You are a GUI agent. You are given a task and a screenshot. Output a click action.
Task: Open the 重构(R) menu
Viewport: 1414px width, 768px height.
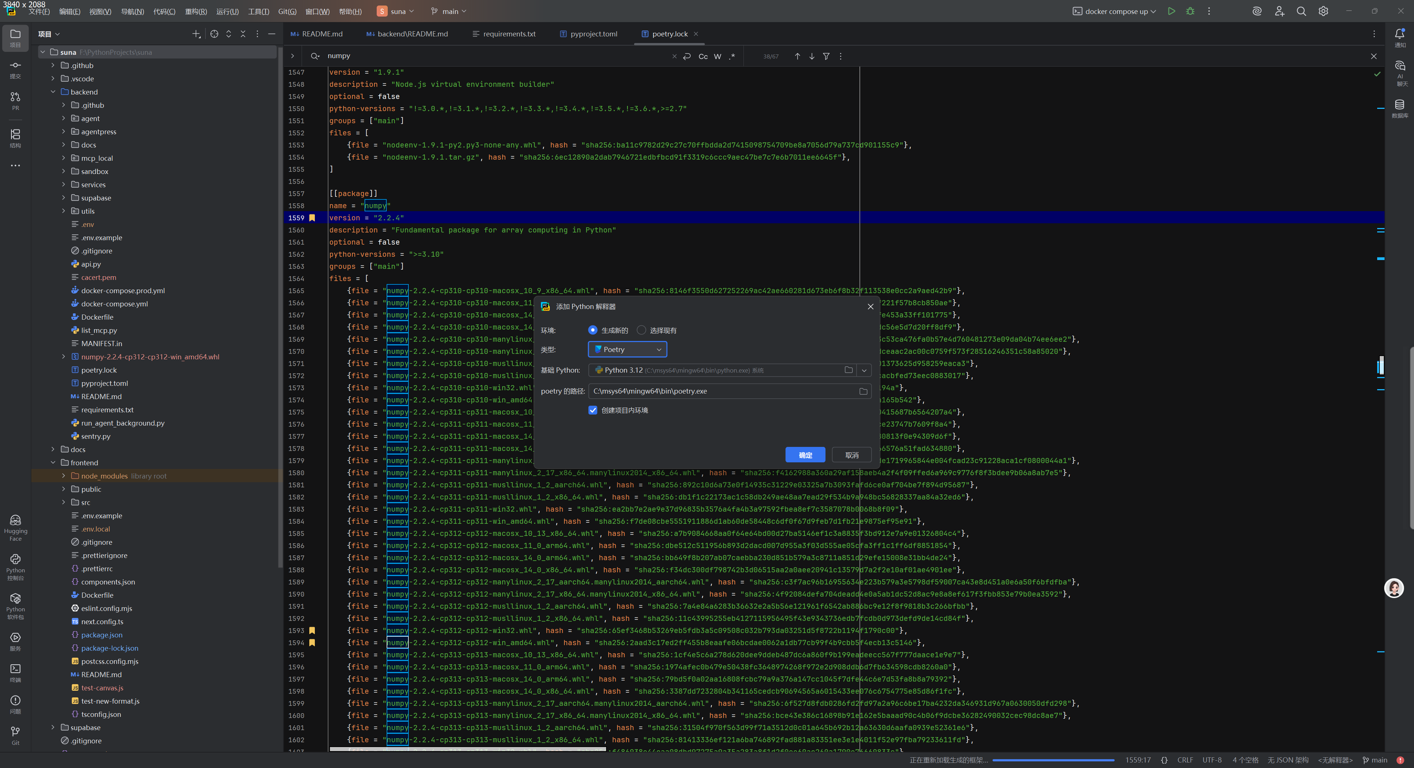click(x=196, y=11)
